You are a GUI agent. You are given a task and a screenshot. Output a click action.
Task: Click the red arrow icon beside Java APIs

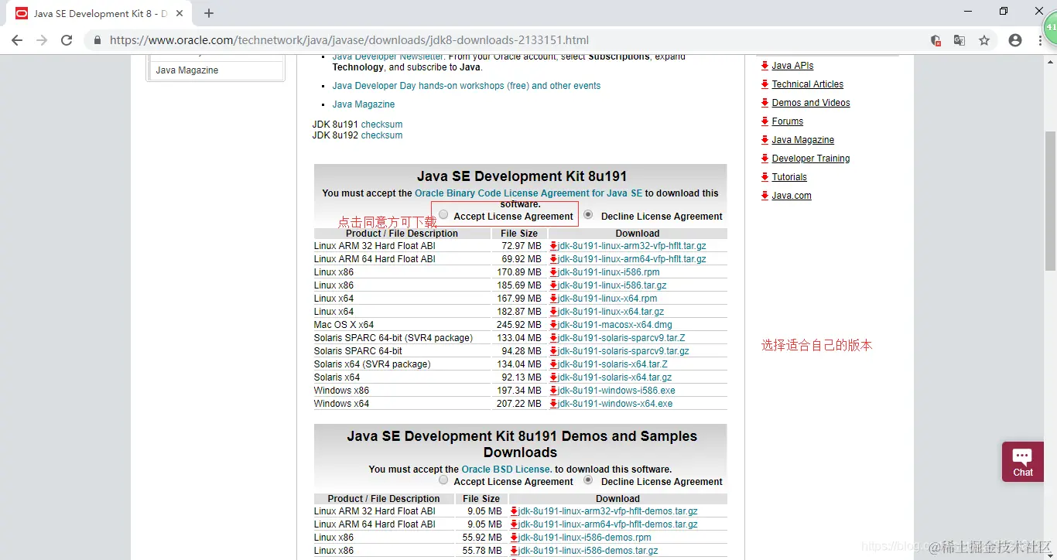tap(765, 66)
